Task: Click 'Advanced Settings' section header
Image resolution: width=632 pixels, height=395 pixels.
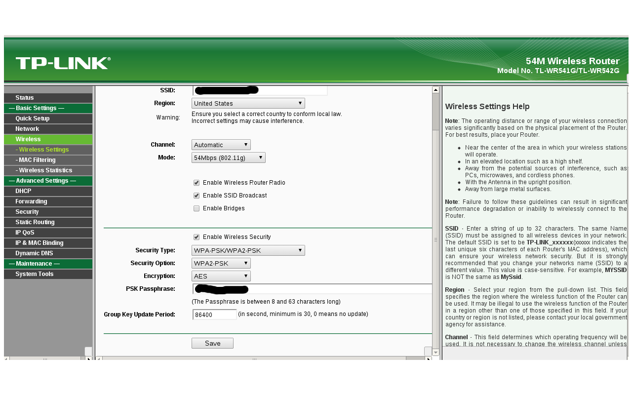Action: click(48, 181)
